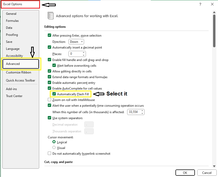Toggle Extend data range formats and formulas
Screen dimensions: 218x177
pos(49,77)
